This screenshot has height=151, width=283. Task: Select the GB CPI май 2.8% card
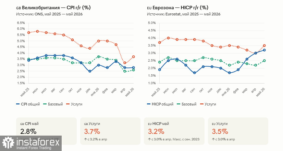click(x=46, y=131)
